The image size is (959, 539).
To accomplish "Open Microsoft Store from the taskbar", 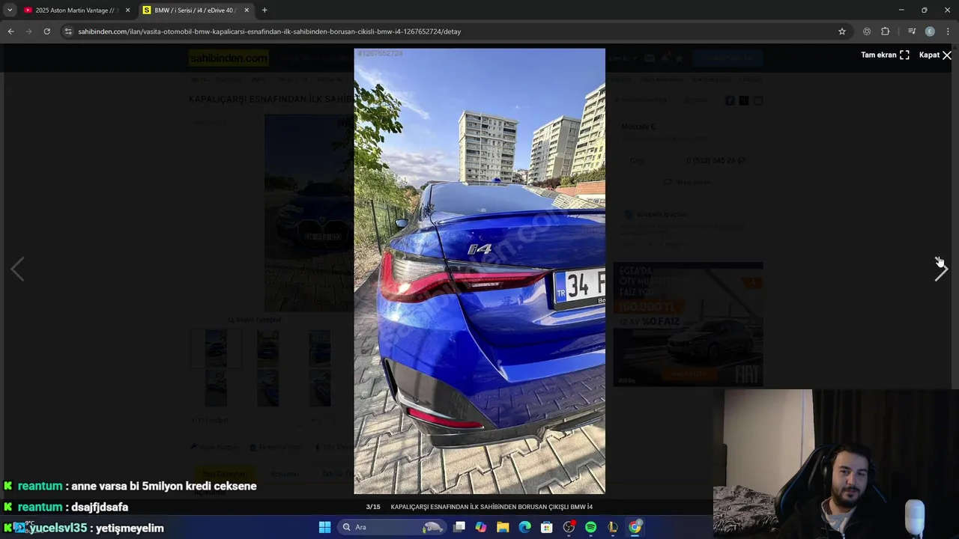I will pos(547,527).
